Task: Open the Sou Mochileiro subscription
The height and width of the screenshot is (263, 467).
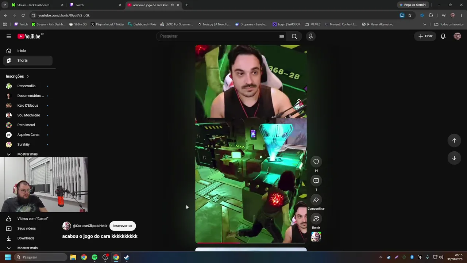Action: [28, 115]
